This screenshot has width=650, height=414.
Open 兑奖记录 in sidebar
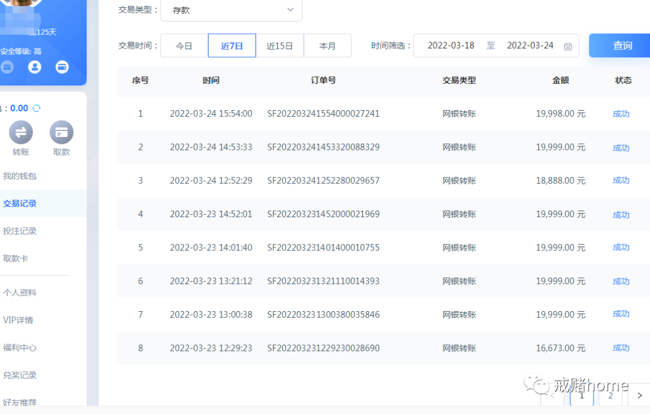[19, 375]
